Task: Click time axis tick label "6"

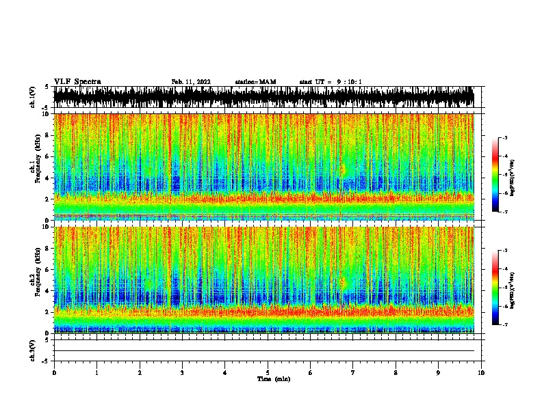Action: point(311,373)
